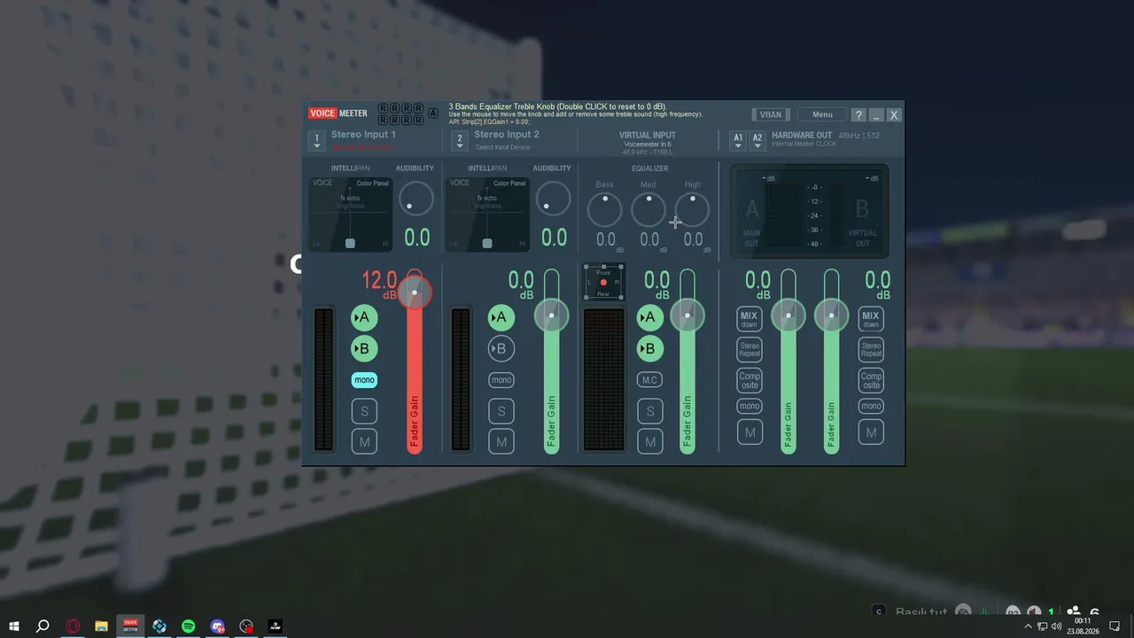Viewport: 1134px width, 638px height.
Task: Click the system tray volume icon
Action: 1056,626
